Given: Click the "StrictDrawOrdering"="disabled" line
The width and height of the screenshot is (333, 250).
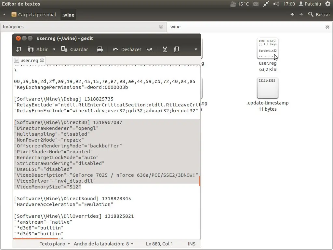Looking at the screenshot, I should pyautogui.click(x=59, y=163).
